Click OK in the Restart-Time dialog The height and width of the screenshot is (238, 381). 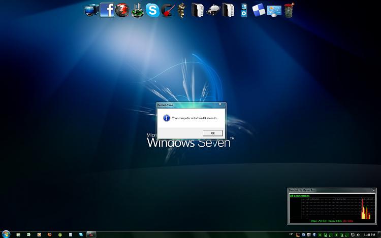click(213, 133)
